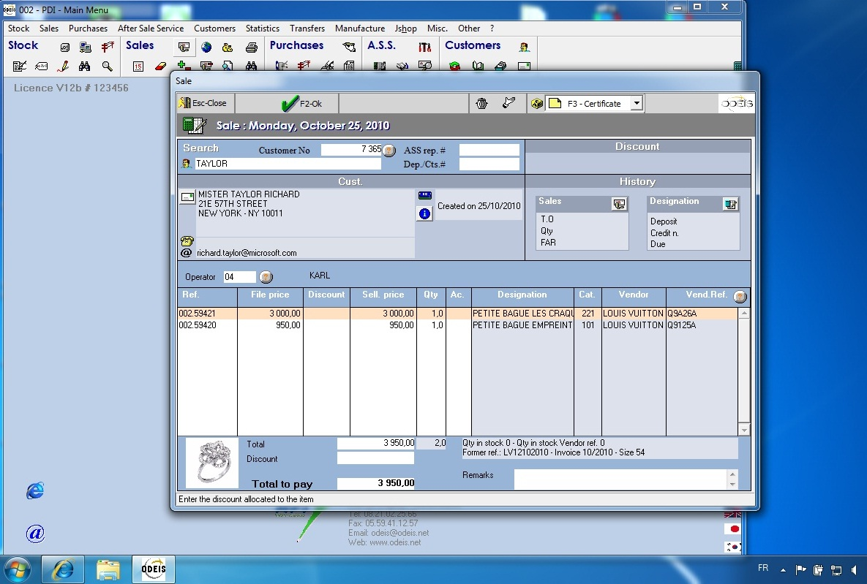Click ODEIS app in taskbar
The height and width of the screenshot is (584, 867).
154,569
